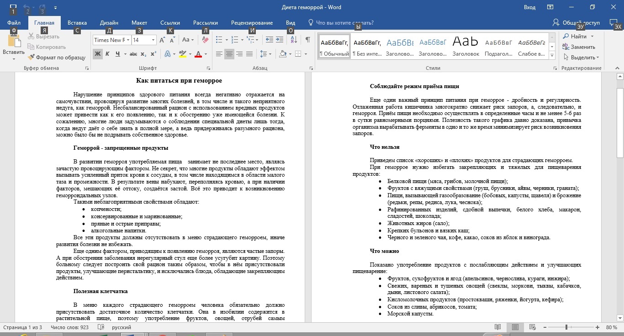Click the paragraph shading bucket icon
The image size is (624, 336).
(x=282, y=54)
